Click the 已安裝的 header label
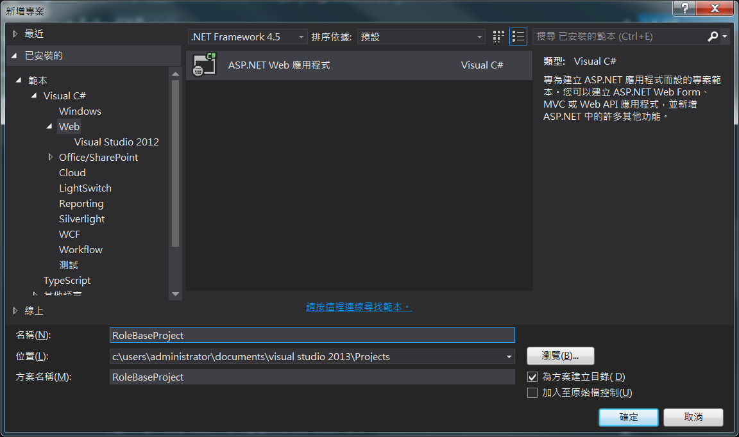 tap(44, 56)
